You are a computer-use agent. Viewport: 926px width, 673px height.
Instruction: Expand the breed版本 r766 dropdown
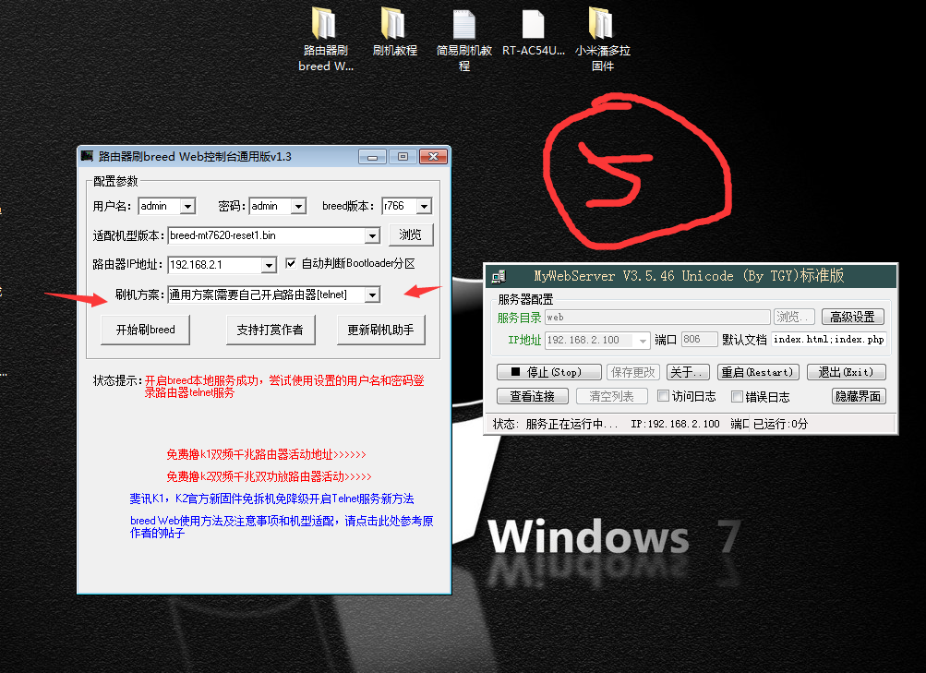424,206
